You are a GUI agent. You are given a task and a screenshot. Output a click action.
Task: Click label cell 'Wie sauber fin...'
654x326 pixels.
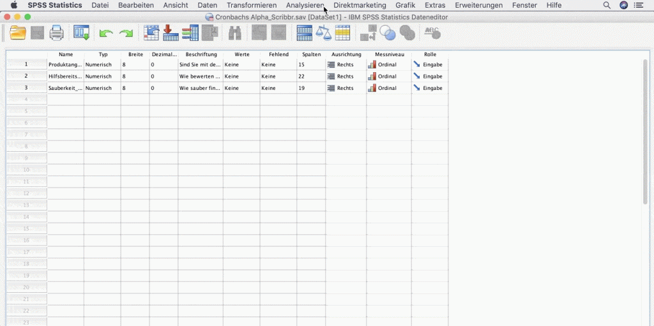click(200, 88)
